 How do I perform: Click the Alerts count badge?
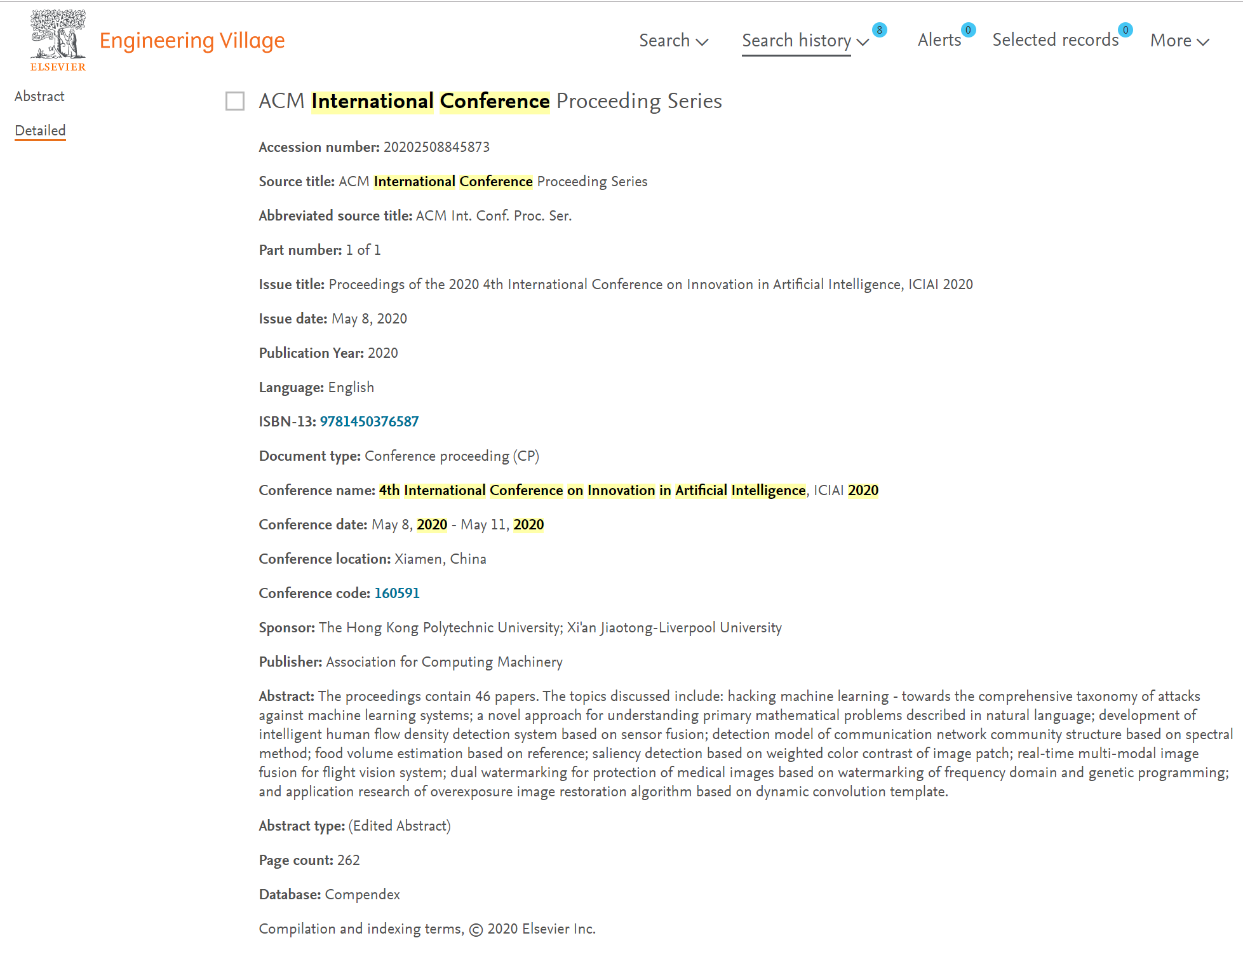pos(968,30)
